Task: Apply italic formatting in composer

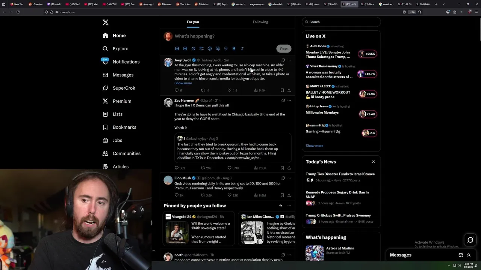Action: point(242,49)
